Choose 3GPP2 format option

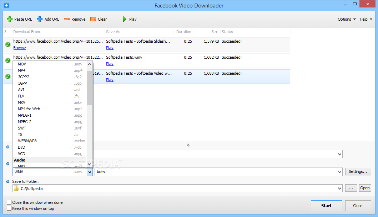[50, 77]
